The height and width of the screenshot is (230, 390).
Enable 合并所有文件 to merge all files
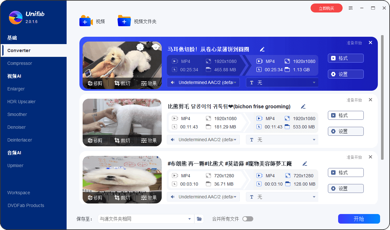tap(248, 219)
